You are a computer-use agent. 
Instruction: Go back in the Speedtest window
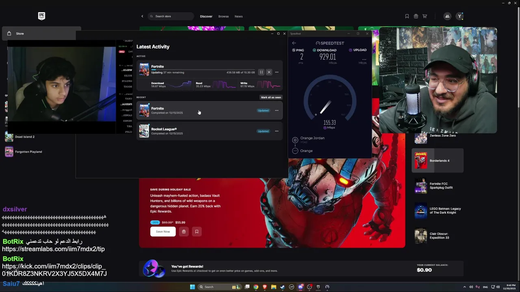(x=294, y=43)
